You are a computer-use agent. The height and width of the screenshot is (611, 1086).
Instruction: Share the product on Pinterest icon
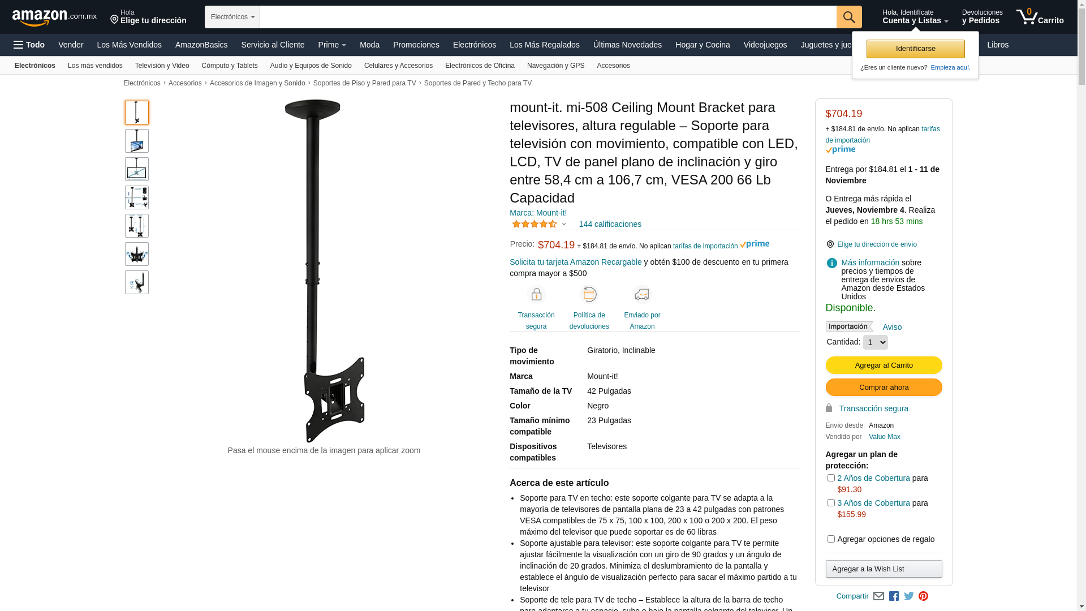pyautogui.click(x=923, y=596)
